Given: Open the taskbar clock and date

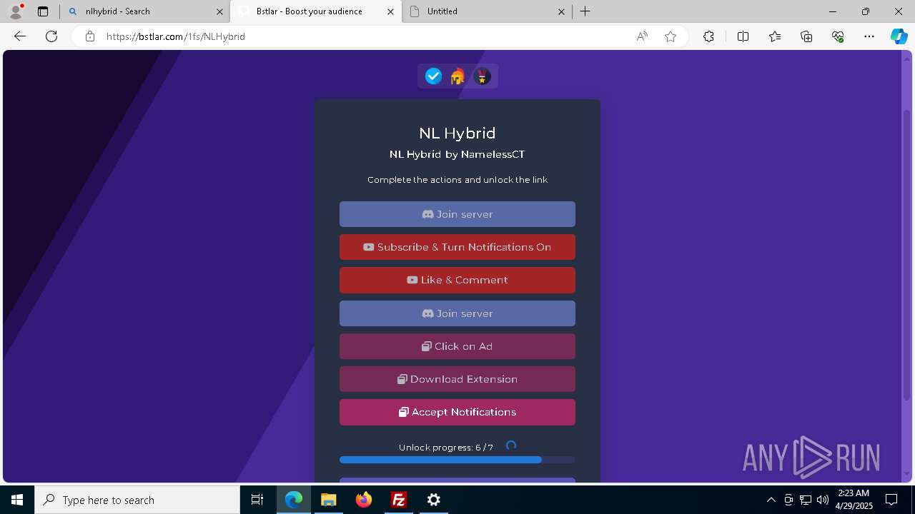Looking at the screenshot, I should pos(854,500).
